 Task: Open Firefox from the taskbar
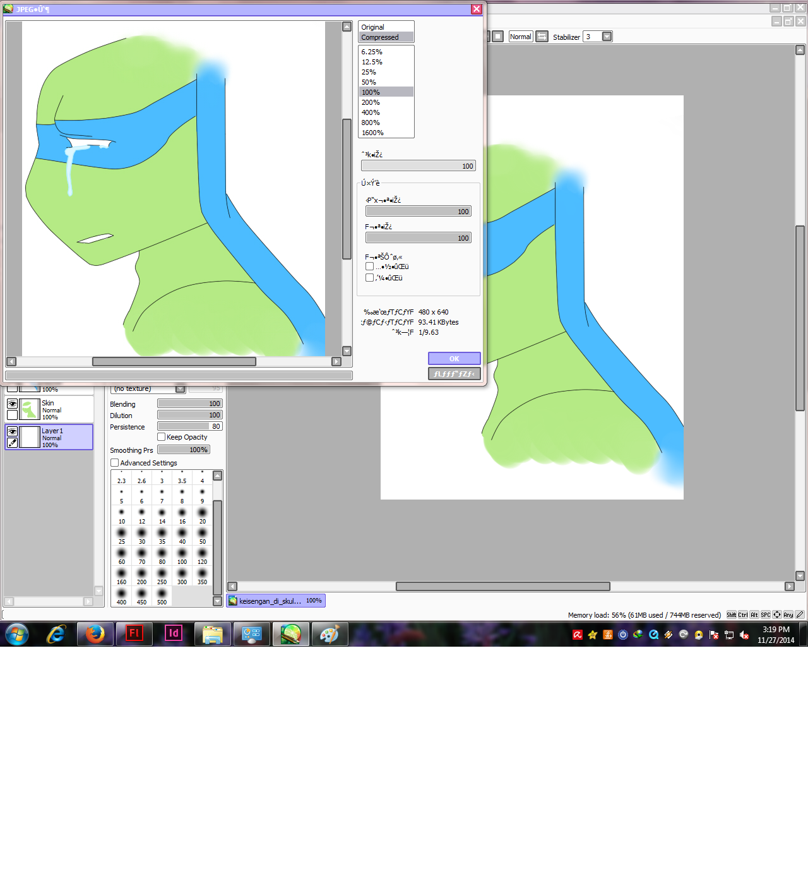[95, 633]
